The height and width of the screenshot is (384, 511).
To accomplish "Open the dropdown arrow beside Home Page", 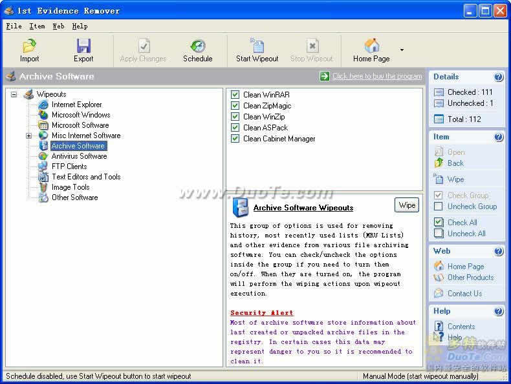I will (x=402, y=50).
